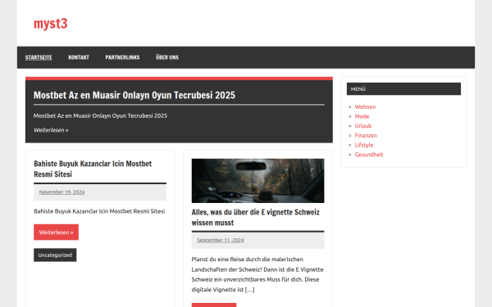Open the Wohnen category in sidebar menu
492x307 pixels.
tap(365, 106)
